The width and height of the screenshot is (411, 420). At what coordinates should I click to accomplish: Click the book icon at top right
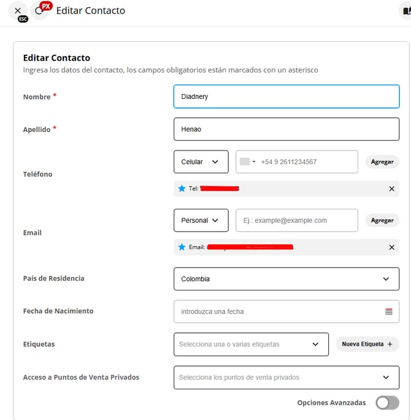tap(405, 11)
